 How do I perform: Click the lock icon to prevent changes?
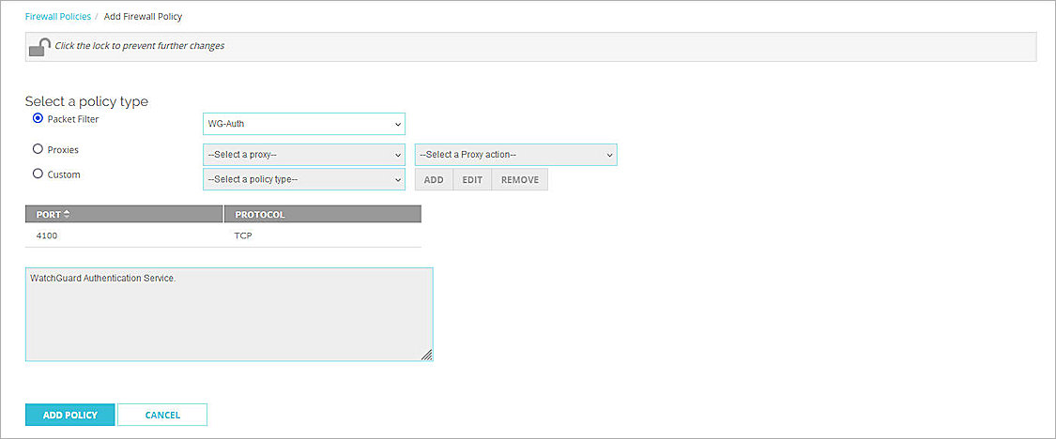click(x=39, y=47)
